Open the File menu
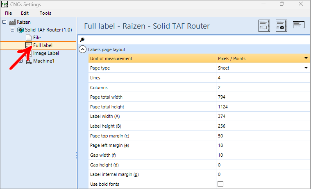 click(x=8, y=13)
